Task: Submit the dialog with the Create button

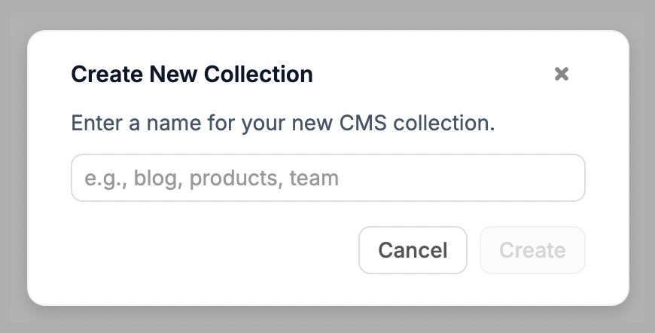Action: pos(532,250)
